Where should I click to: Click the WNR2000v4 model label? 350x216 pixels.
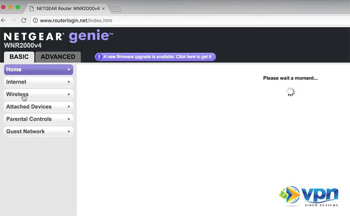23,46
